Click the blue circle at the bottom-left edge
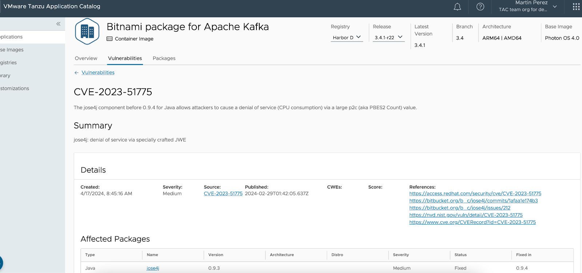The image size is (582, 273). point(1,263)
